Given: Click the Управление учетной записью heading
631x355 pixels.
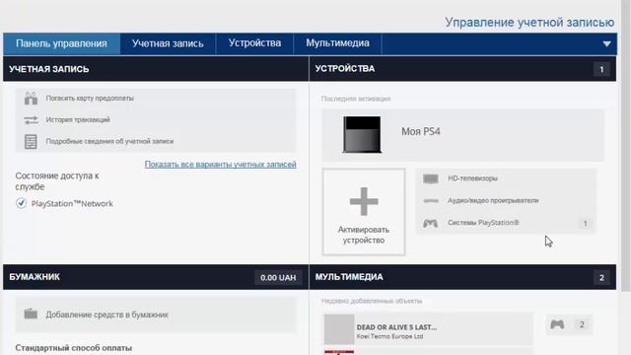Looking at the screenshot, I should tap(529, 22).
